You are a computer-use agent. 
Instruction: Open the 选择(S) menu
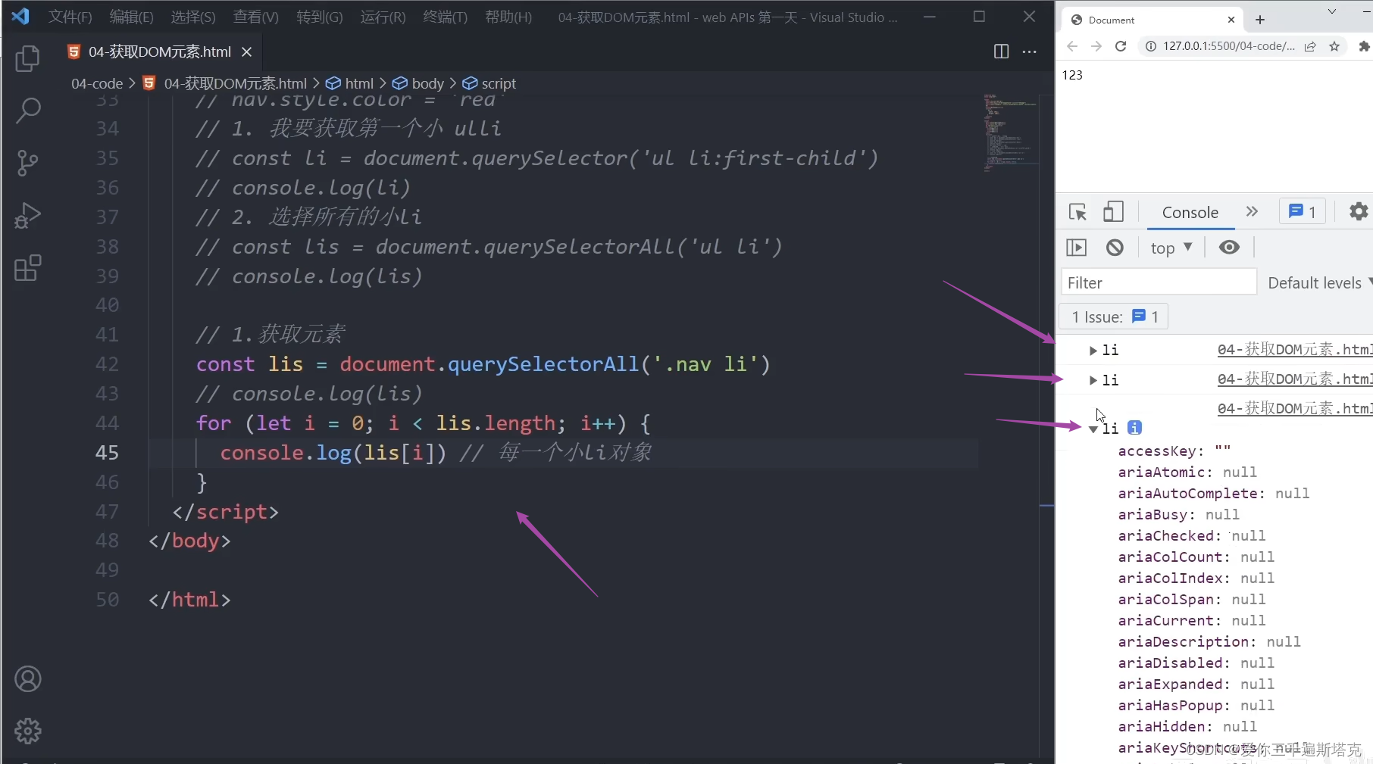[x=193, y=17]
